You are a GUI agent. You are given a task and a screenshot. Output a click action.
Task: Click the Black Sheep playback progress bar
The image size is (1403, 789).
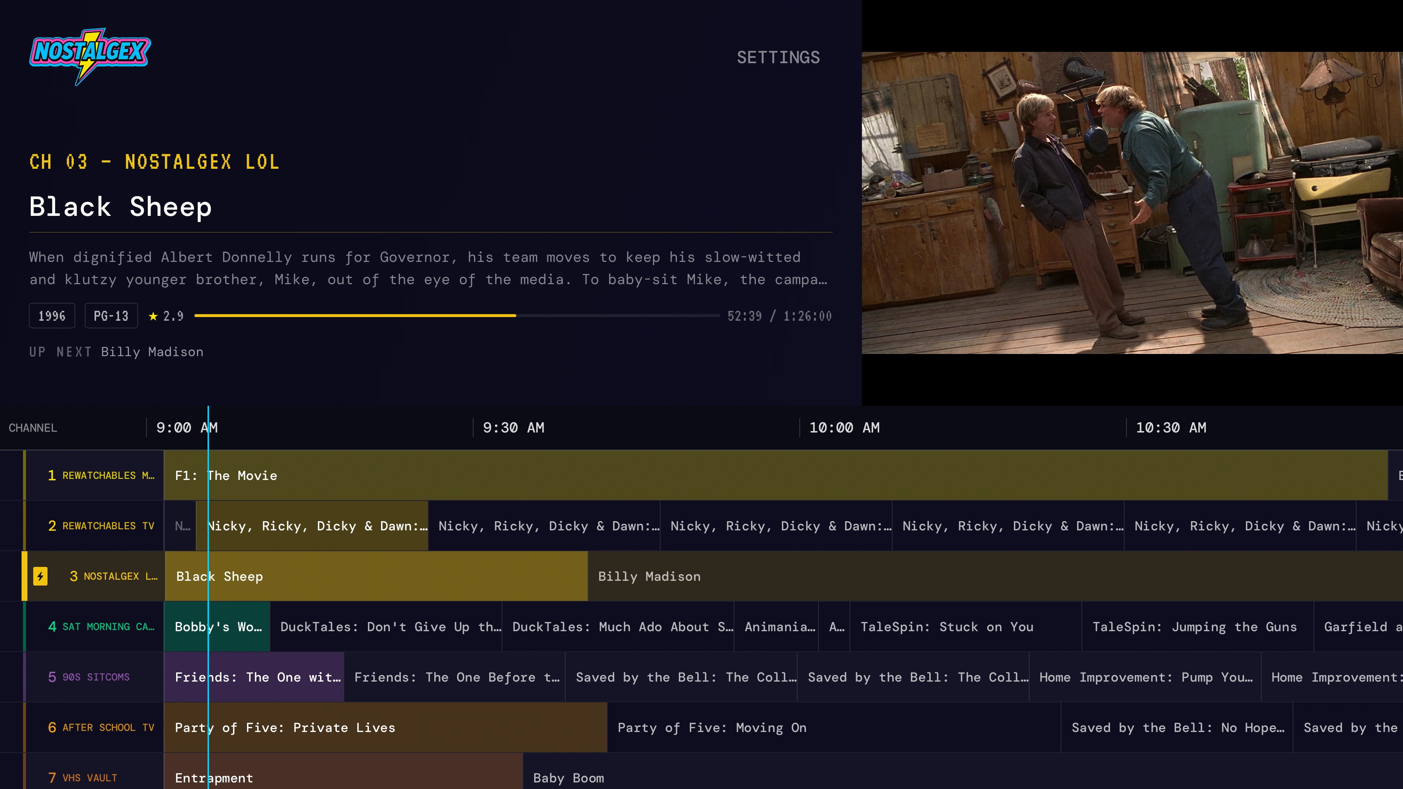tap(456, 316)
